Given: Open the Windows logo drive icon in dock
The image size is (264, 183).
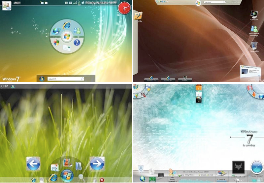Looking at the screenshot, I should [221, 173].
